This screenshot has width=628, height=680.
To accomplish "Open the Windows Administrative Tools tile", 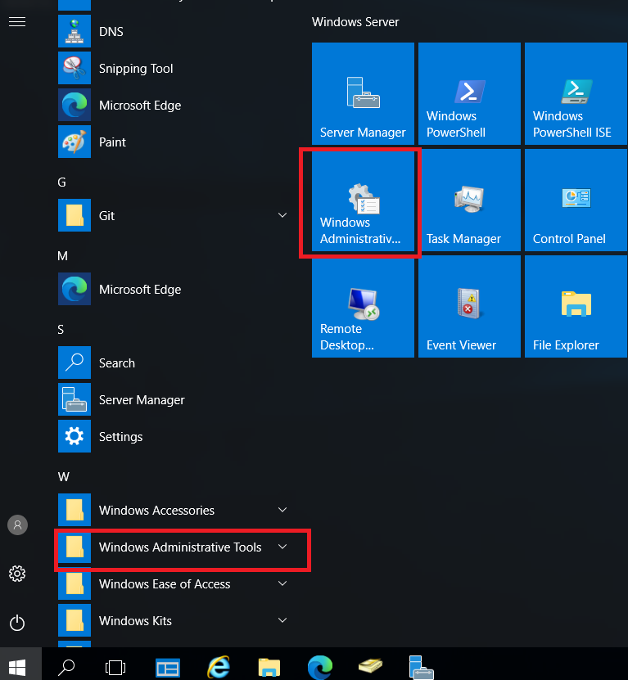I will click(363, 200).
